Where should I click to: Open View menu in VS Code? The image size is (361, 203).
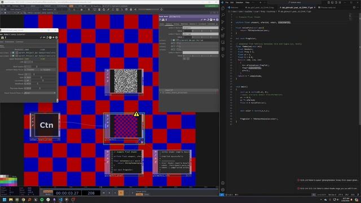(x=248, y=2)
